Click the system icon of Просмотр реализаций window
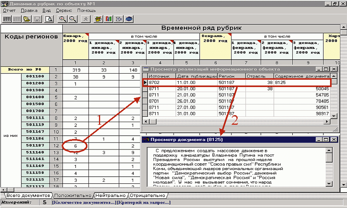Viewport: 347px width, 208px height. 146,69
